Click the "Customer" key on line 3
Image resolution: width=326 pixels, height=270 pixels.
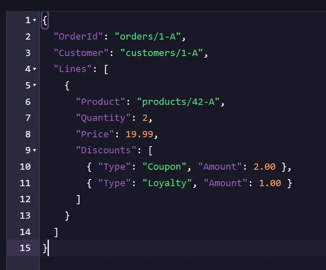[x=81, y=53]
